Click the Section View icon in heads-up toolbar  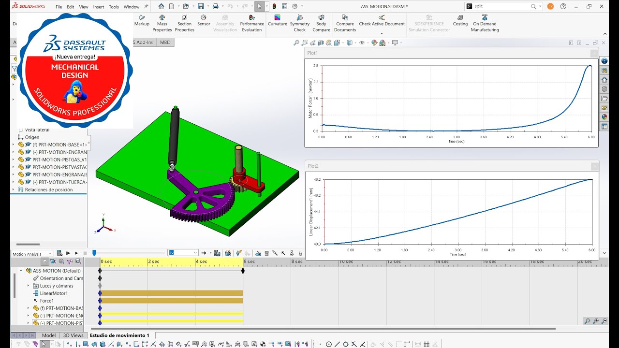321,43
